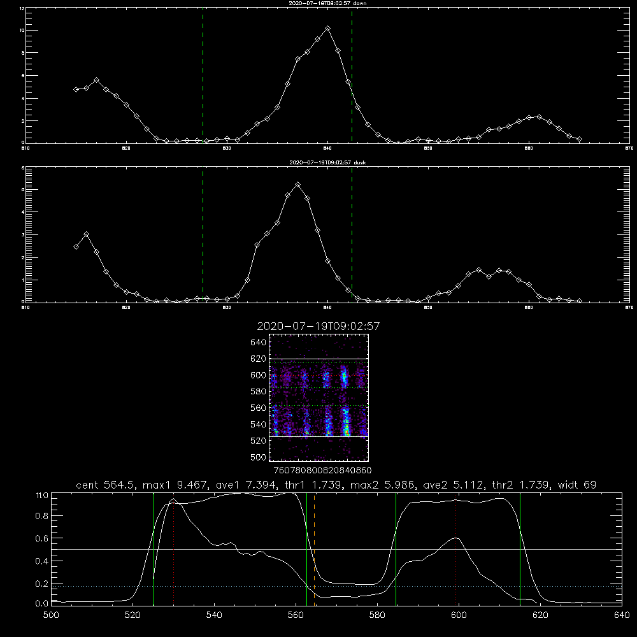Image resolution: width=637 pixels, height=637 pixels.
Task: Click right green dashed line in dusk plot
Action: pos(352,235)
